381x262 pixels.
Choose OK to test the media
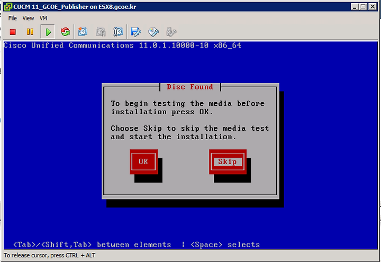(143, 161)
